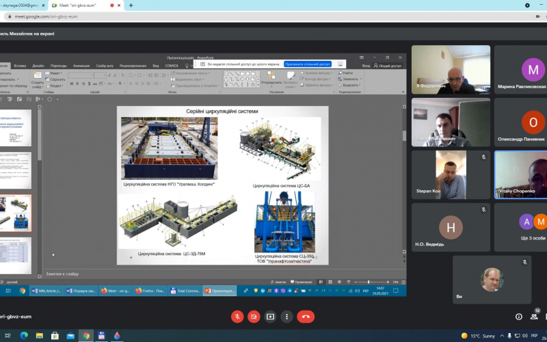Open Дизайн tab in shared PowerPoint
This screenshot has width=547, height=342.
tap(38, 66)
